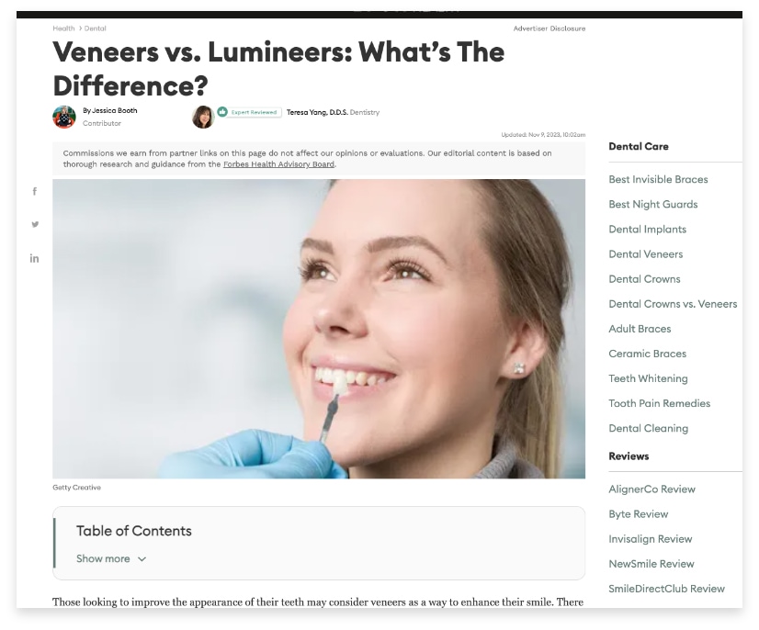Share the article on Twitter
The height and width of the screenshot is (630, 759).
(35, 224)
